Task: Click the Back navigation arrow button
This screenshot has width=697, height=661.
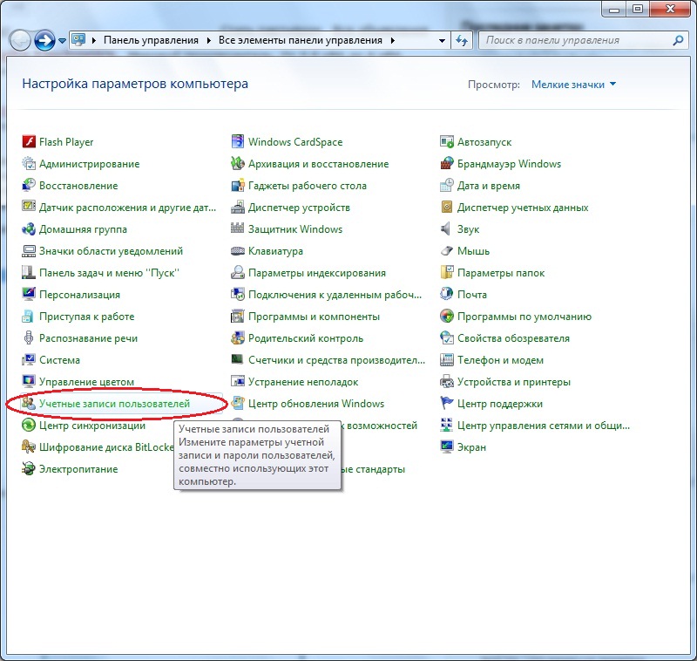Action: coord(20,40)
